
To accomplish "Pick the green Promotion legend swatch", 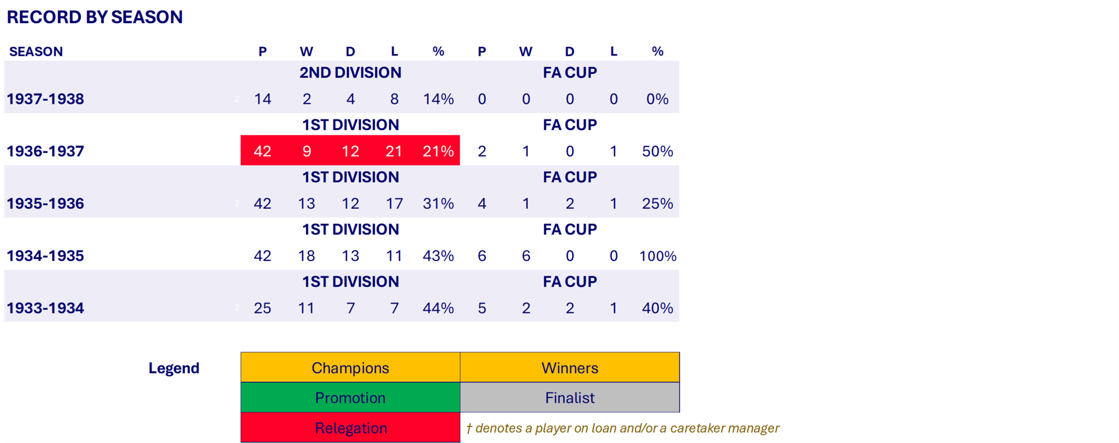I will click(350, 398).
